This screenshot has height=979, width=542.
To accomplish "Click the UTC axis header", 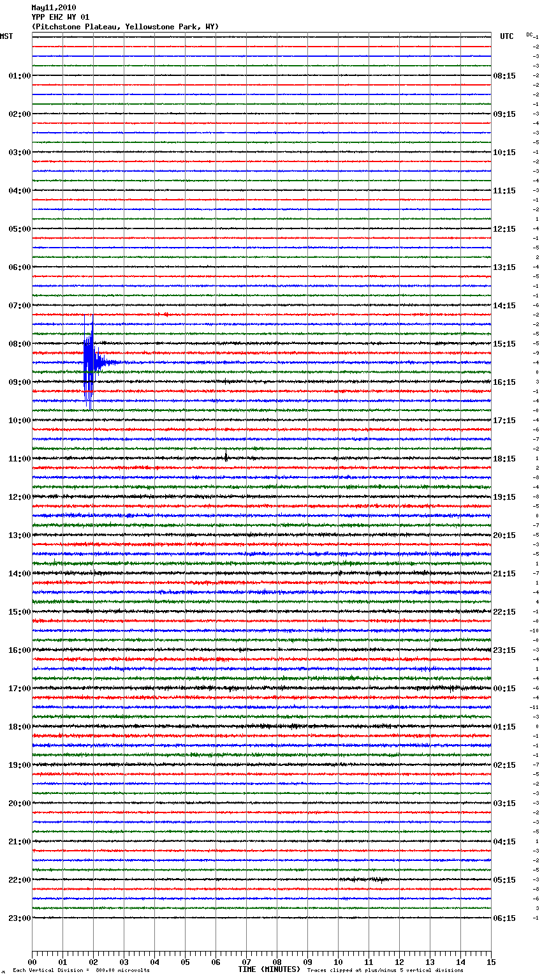I will pos(507,36).
